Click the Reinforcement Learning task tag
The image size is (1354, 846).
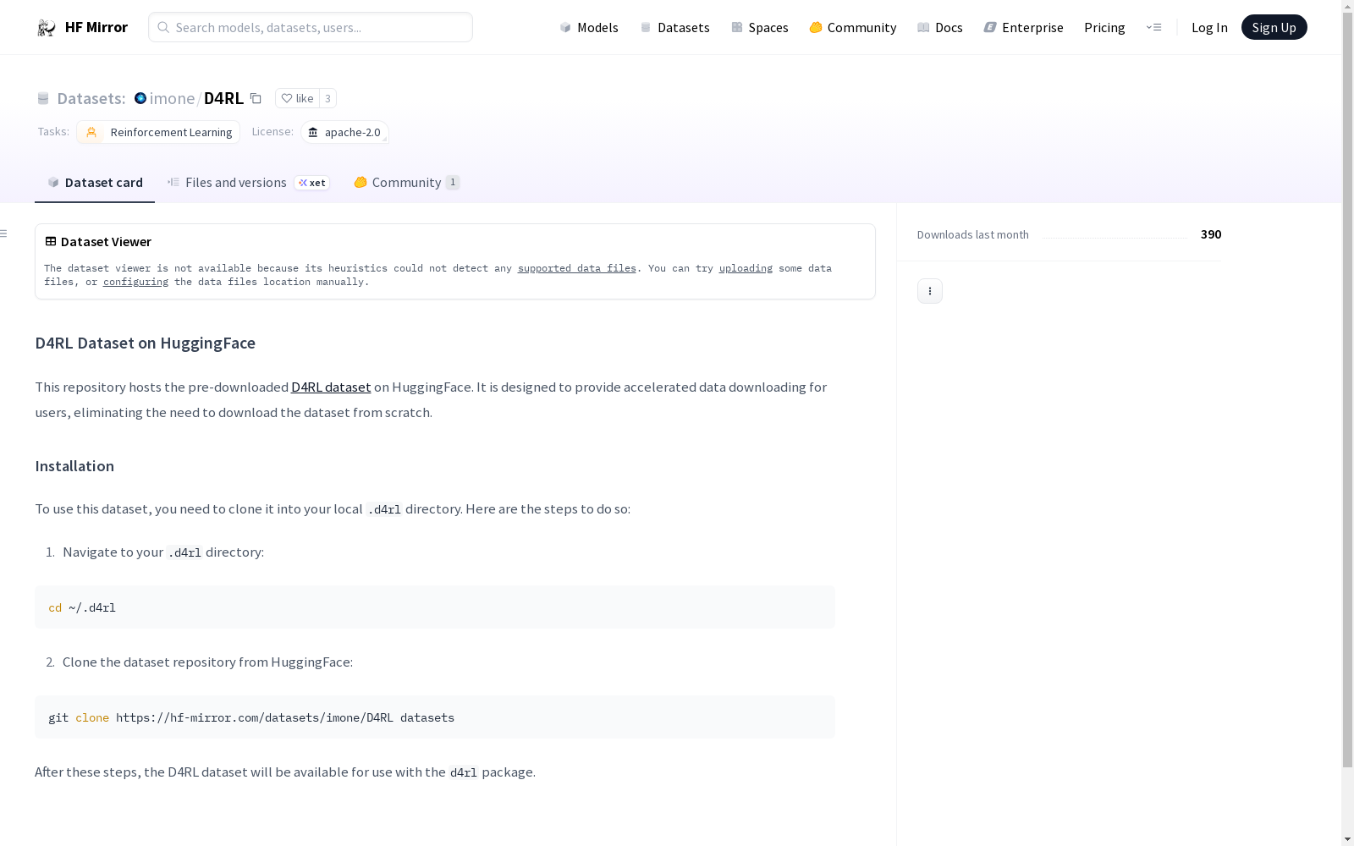(x=158, y=132)
